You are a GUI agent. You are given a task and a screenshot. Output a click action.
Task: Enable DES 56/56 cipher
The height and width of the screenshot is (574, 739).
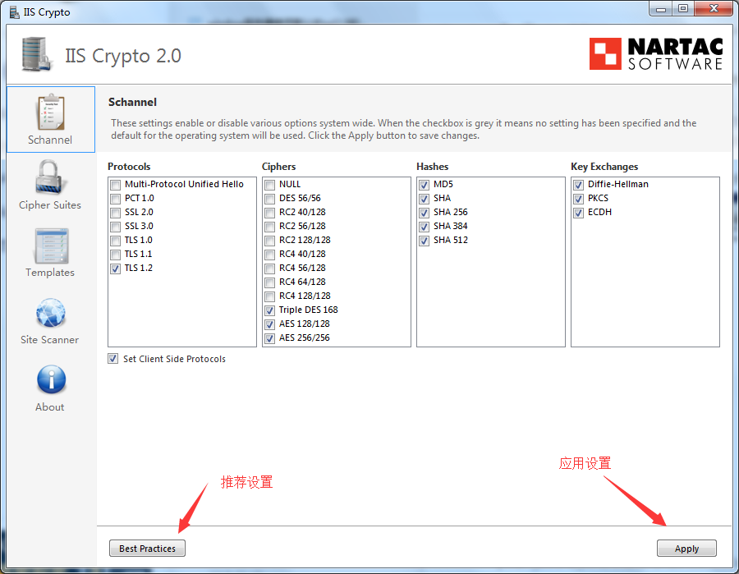tap(269, 199)
